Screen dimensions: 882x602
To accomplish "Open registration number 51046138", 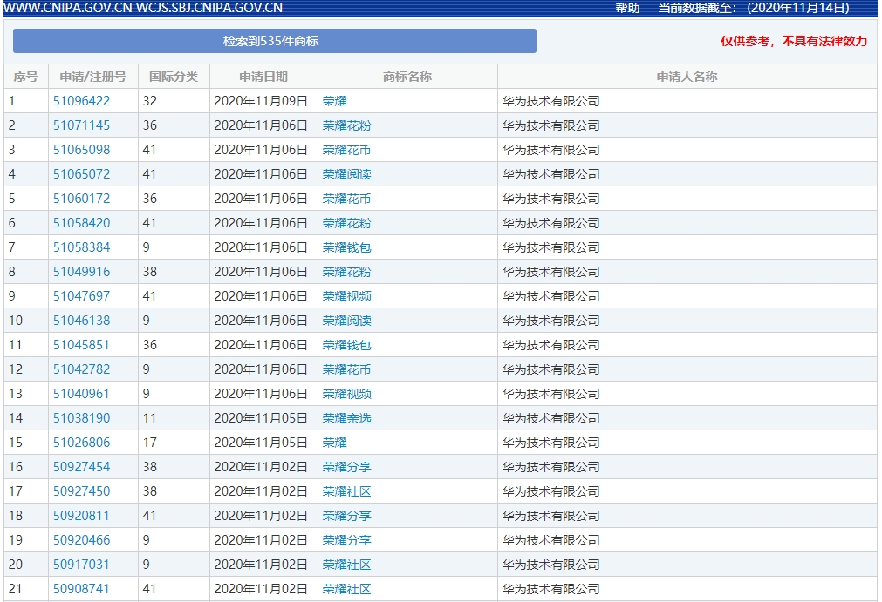I will tap(81, 321).
